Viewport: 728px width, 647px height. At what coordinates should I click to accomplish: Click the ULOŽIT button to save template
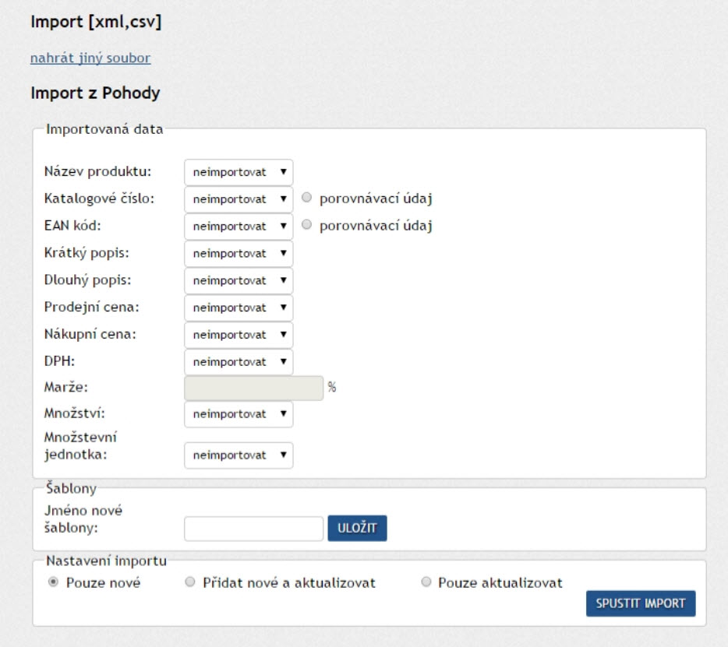click(x=357, y=529)
